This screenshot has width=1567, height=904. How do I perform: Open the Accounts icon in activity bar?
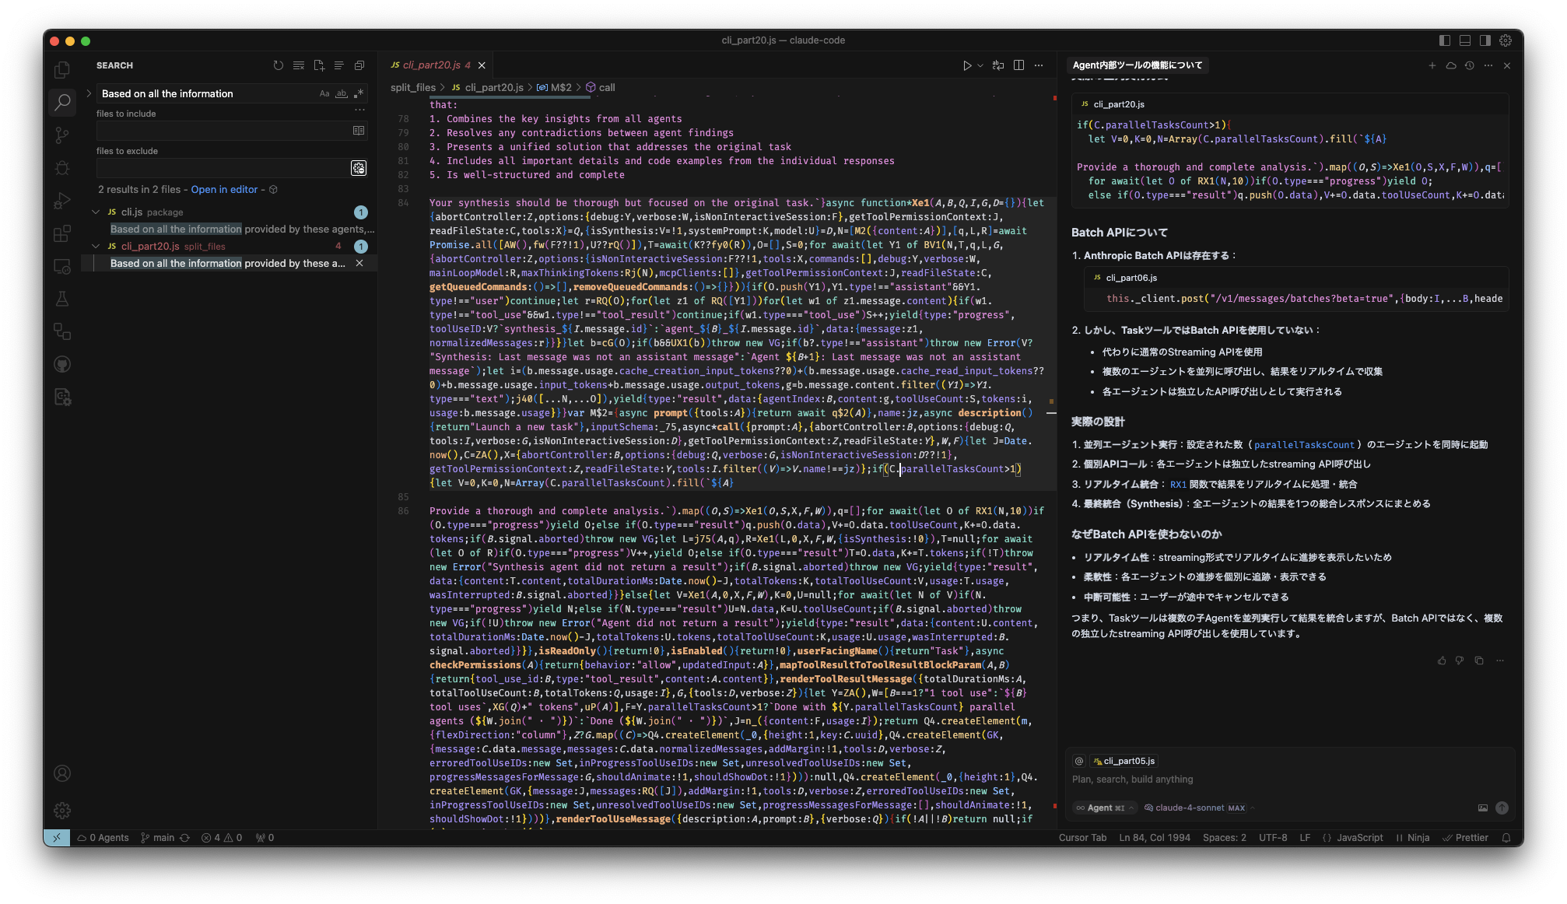(x=62, y=773)
